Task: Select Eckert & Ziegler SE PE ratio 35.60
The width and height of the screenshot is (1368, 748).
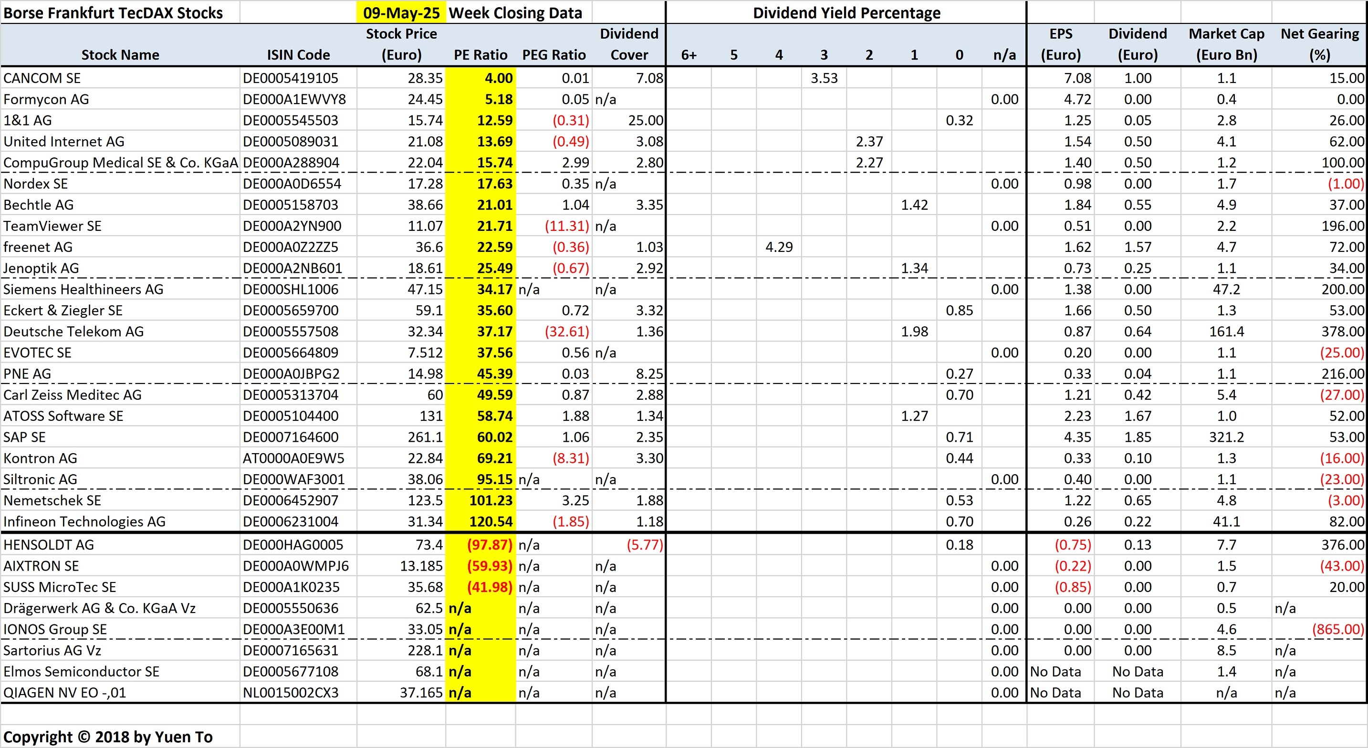Action: [x=480, y=311]
